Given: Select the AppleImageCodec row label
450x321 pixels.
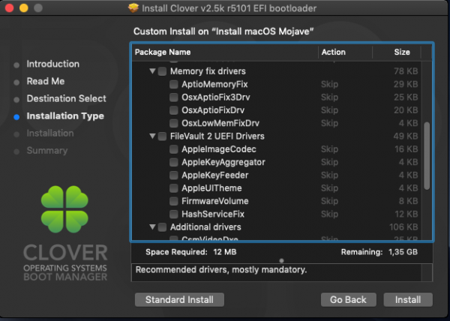Looking at the screenshot, I should [x=219, y=149].
